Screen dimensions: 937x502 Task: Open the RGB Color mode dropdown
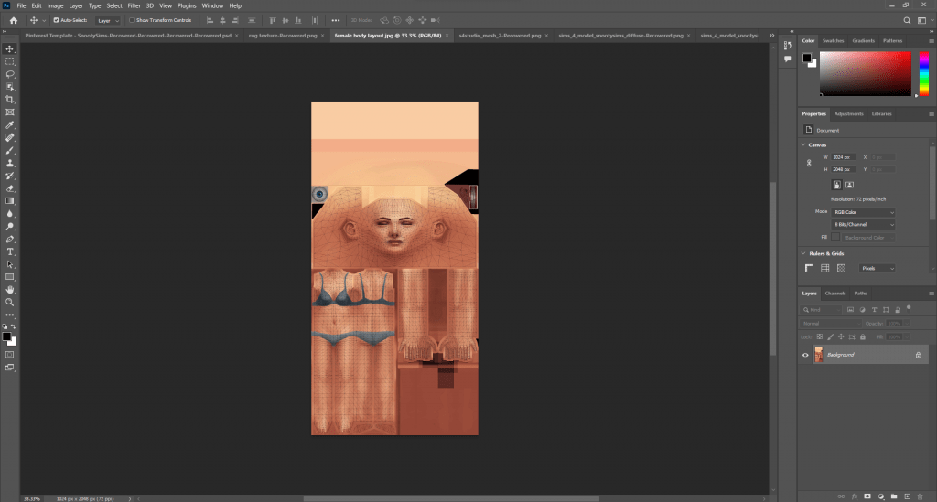863,212
